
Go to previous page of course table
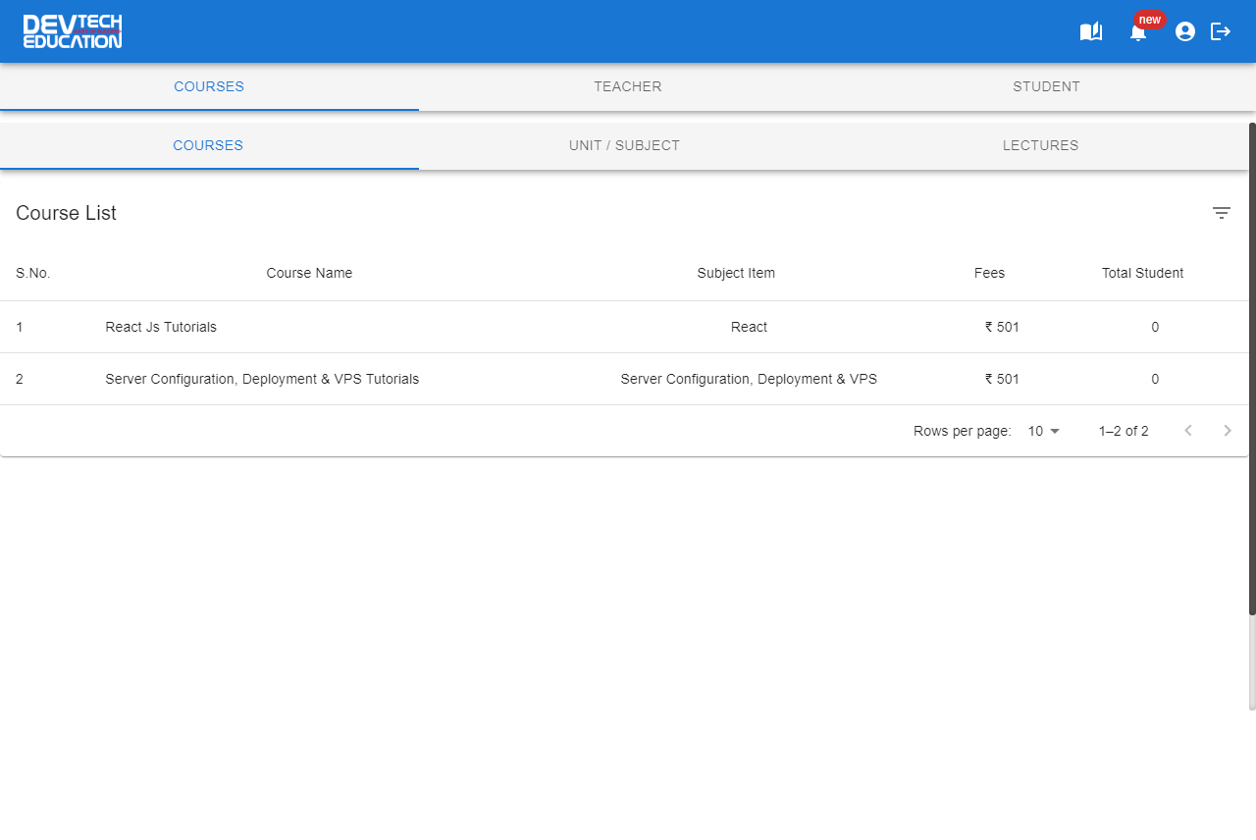click(x=1188, y=431)
